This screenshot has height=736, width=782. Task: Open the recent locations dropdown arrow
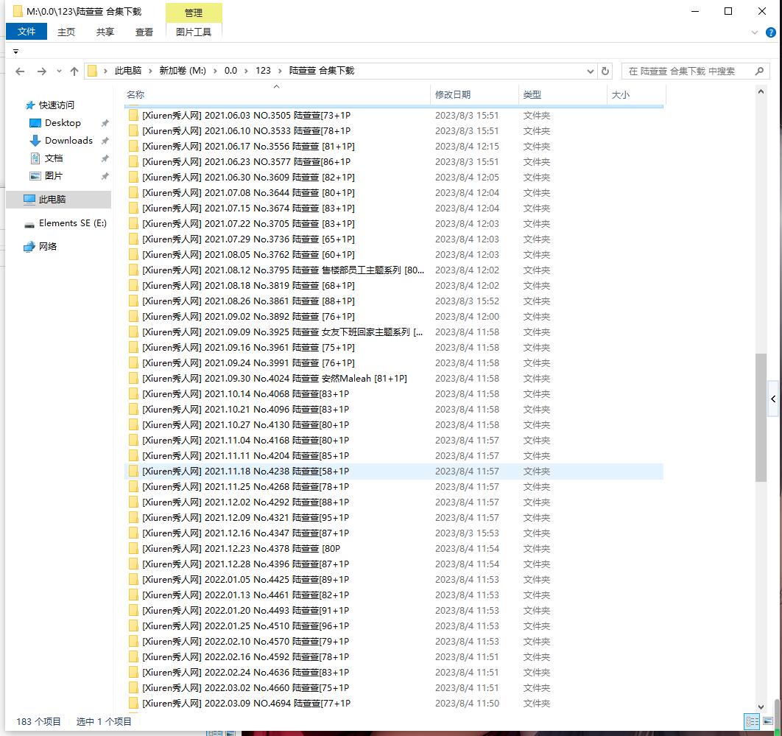coord(59,71)
